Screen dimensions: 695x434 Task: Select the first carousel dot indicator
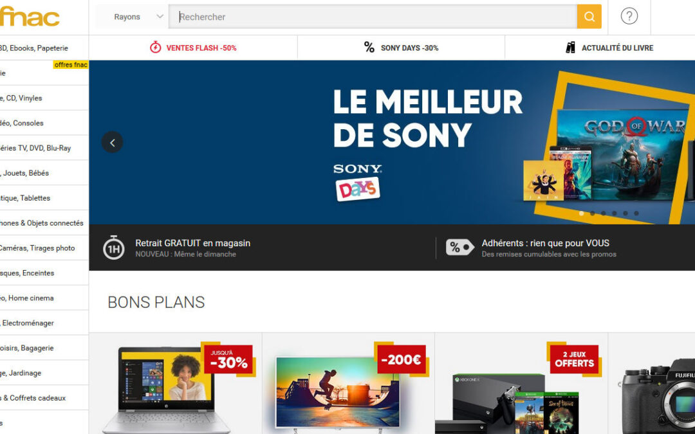coord(582,213)
